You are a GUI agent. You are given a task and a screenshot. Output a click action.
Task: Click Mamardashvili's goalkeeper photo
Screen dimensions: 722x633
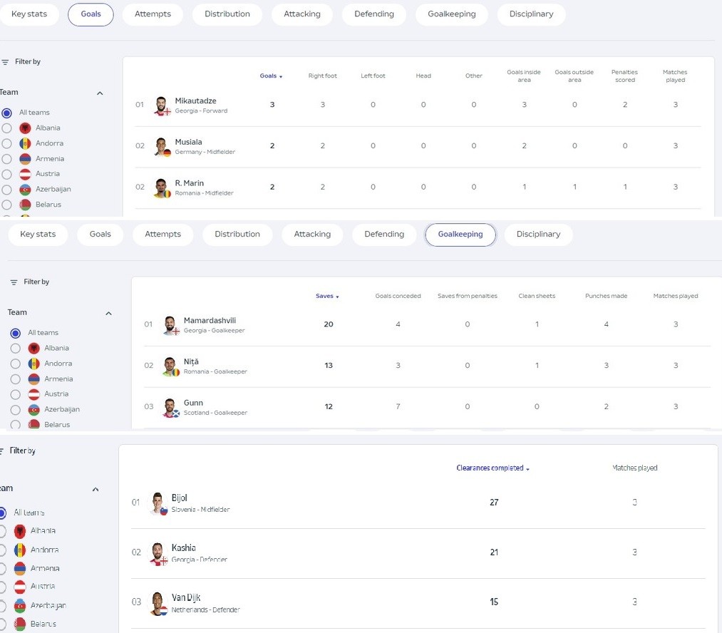point(170,325)
